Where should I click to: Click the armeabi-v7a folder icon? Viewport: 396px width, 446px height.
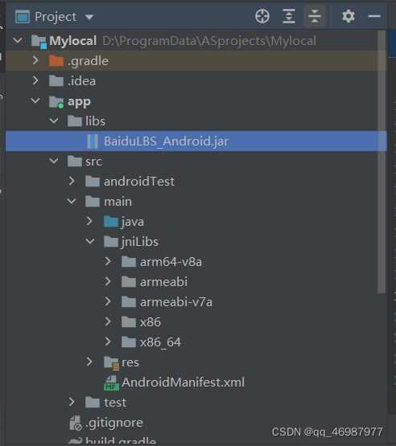(129, 302)
